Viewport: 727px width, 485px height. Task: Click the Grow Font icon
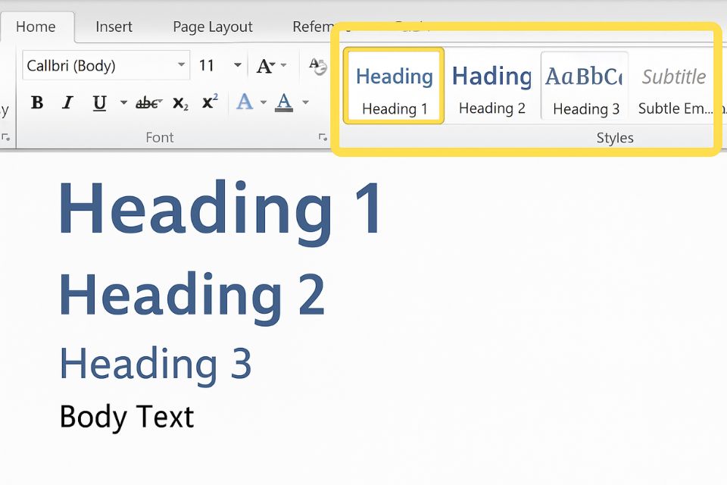[x=265, y=65]
